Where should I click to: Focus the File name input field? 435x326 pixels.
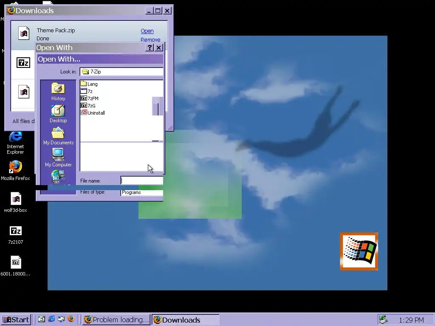point(142,180)
